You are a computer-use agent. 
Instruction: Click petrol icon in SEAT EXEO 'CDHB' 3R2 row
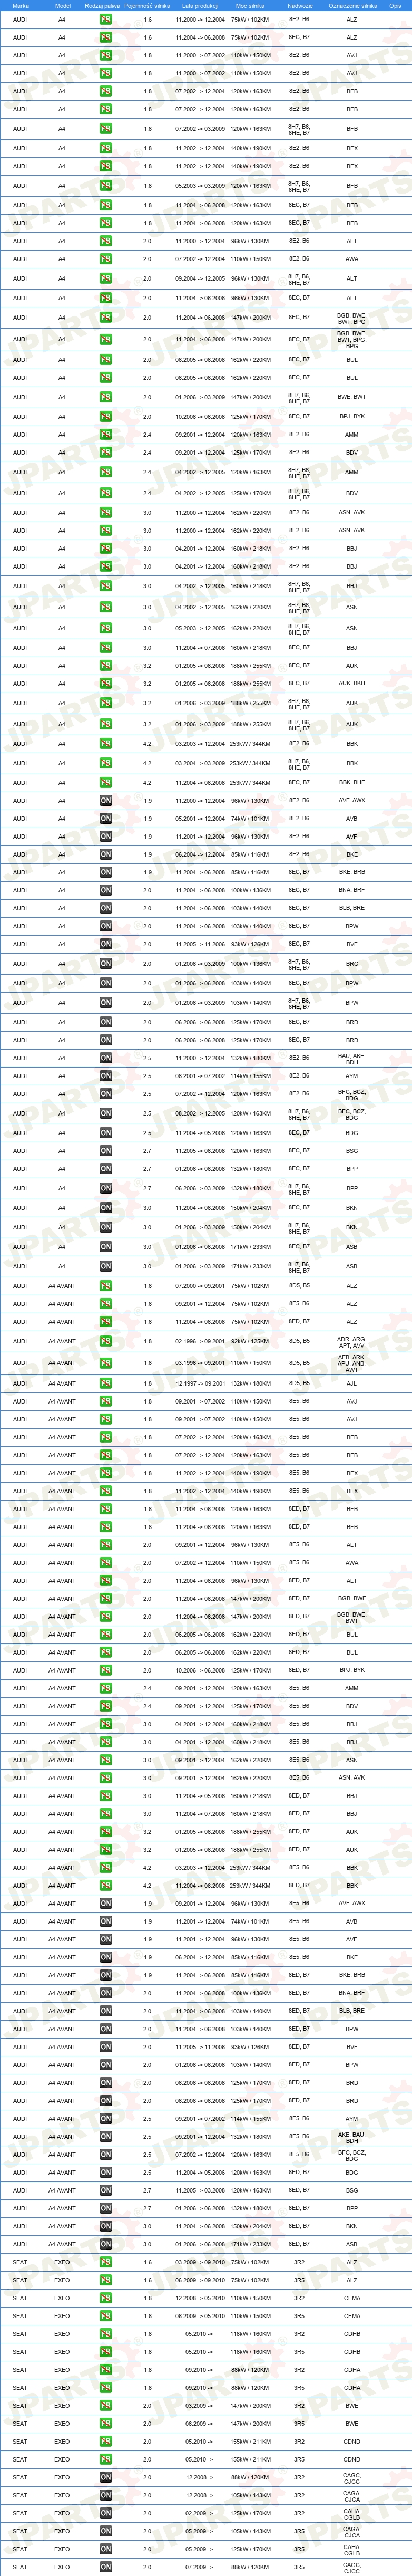pos(106,2334)
